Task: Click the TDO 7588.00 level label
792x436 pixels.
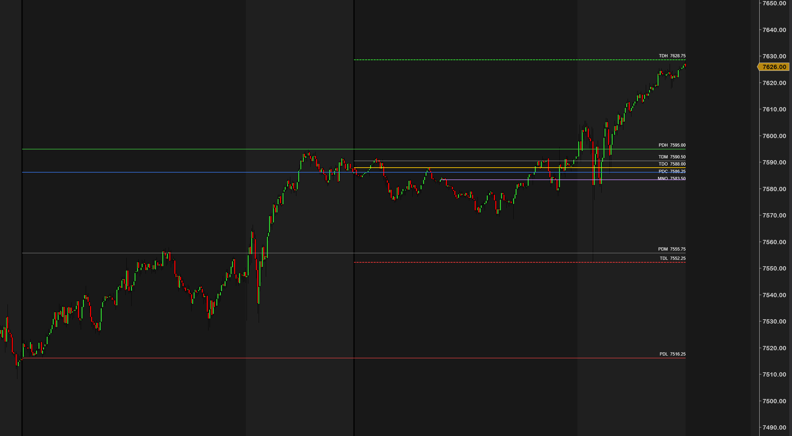Action: [x=672, y=164]
